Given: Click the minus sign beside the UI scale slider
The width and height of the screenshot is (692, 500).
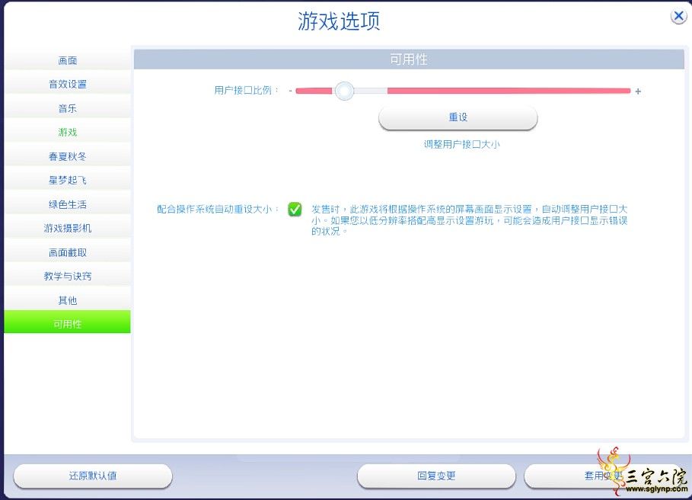Looking at the screenshot, I should click(x=290, y=91).
